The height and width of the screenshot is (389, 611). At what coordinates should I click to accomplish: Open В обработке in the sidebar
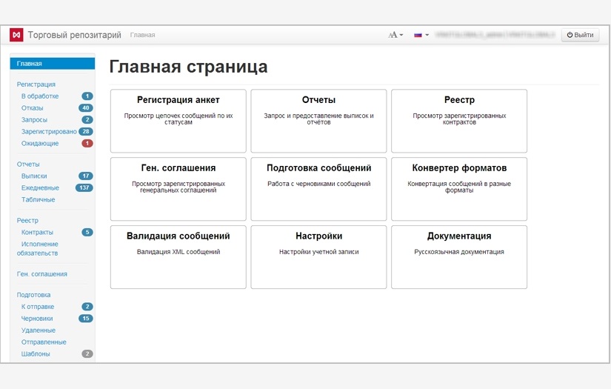click(x=40, y=96)
